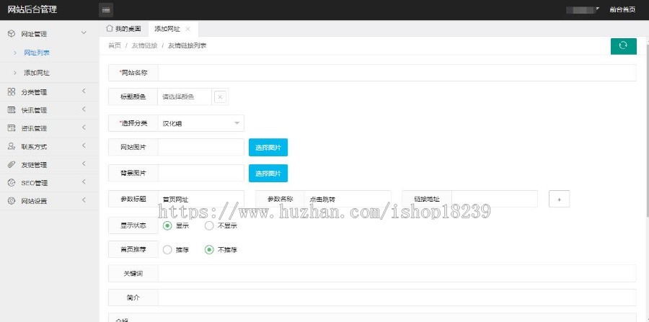Select the 推荐 radio for 首页推荐
649x322 pixels.
click(167, 250)
